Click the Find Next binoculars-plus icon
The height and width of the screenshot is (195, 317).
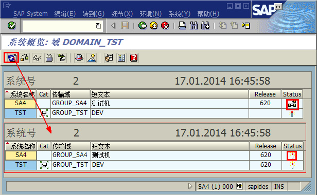[205, 26]
